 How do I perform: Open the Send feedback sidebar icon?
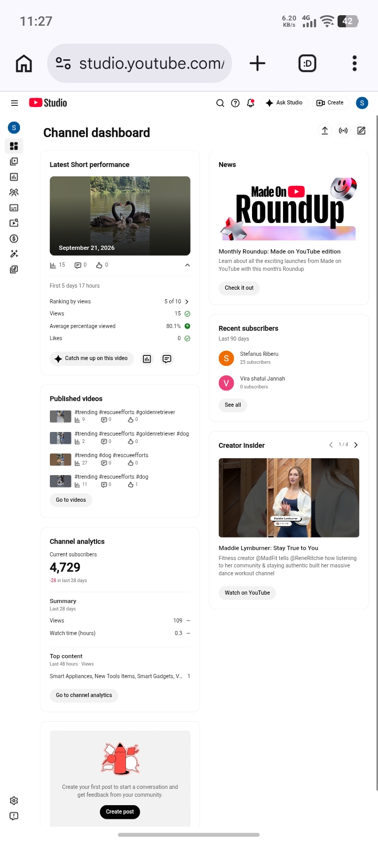[x=14, y=816]
